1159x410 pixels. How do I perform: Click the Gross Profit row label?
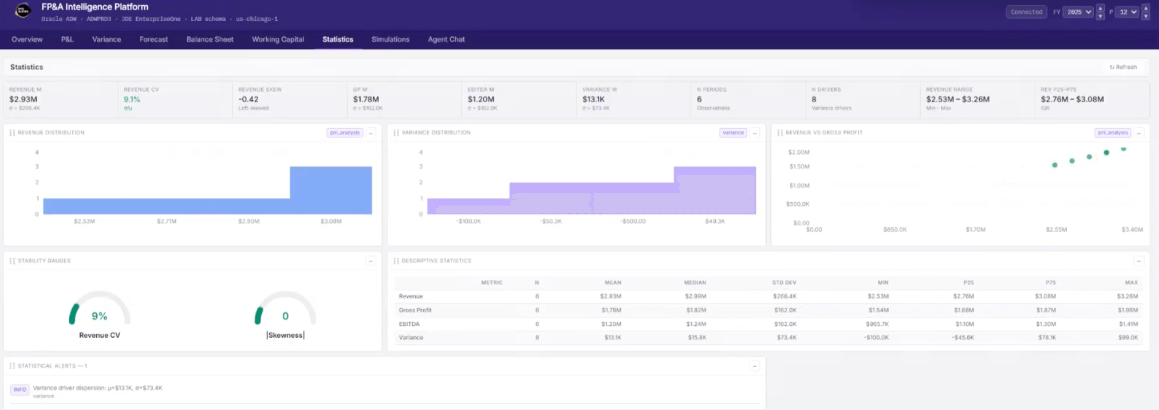[415, 310]
